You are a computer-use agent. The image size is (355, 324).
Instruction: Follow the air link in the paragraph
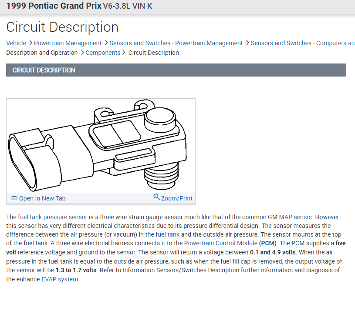pos(74,234)
